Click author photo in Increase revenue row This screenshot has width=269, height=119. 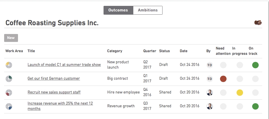click(x=209, y=106)
